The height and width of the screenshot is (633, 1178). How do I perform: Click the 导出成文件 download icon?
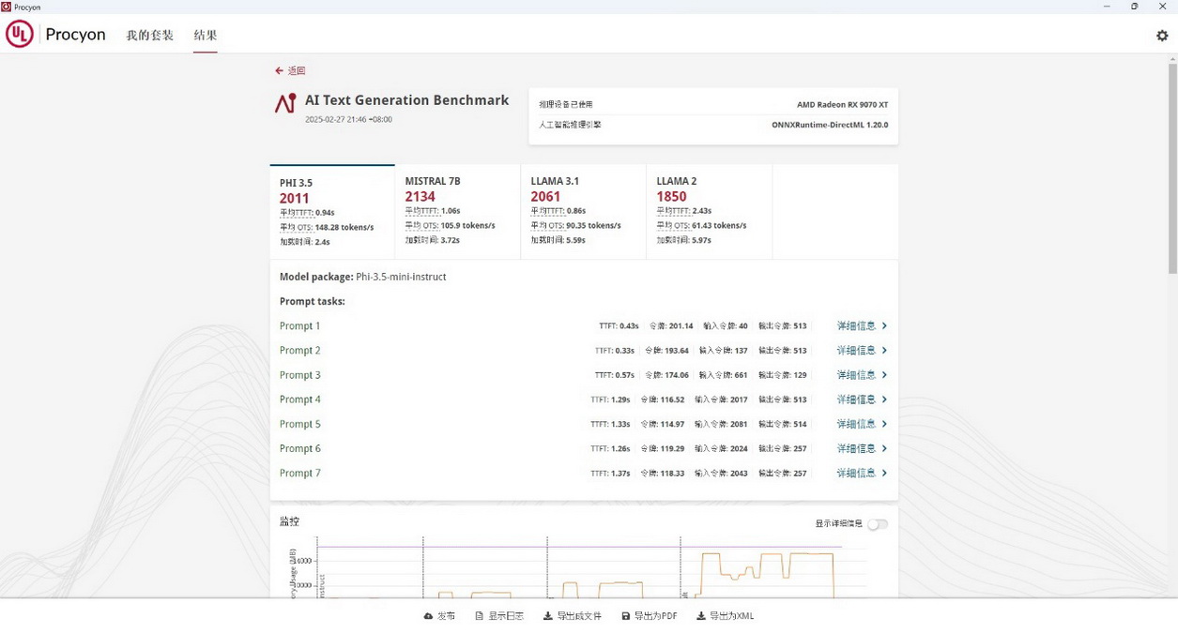pos(548,616)
